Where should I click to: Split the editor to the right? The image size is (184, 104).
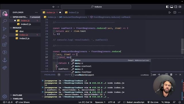[175, 12]
